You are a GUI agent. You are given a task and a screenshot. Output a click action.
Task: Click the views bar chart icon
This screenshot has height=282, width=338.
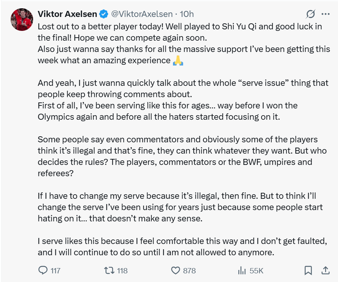(242, 270)
